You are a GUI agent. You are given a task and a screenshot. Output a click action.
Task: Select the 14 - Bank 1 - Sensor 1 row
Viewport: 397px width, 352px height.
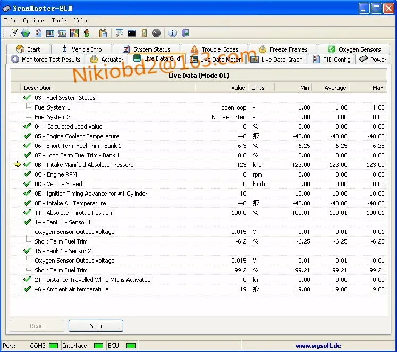199,222
